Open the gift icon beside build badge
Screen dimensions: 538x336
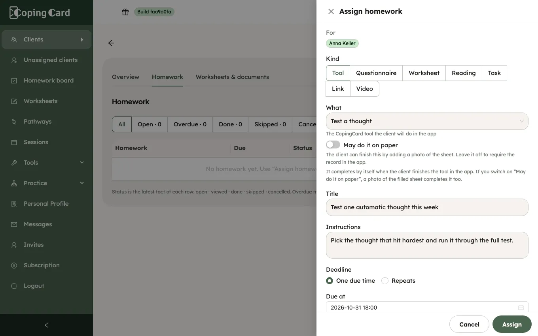click(125, 12)
